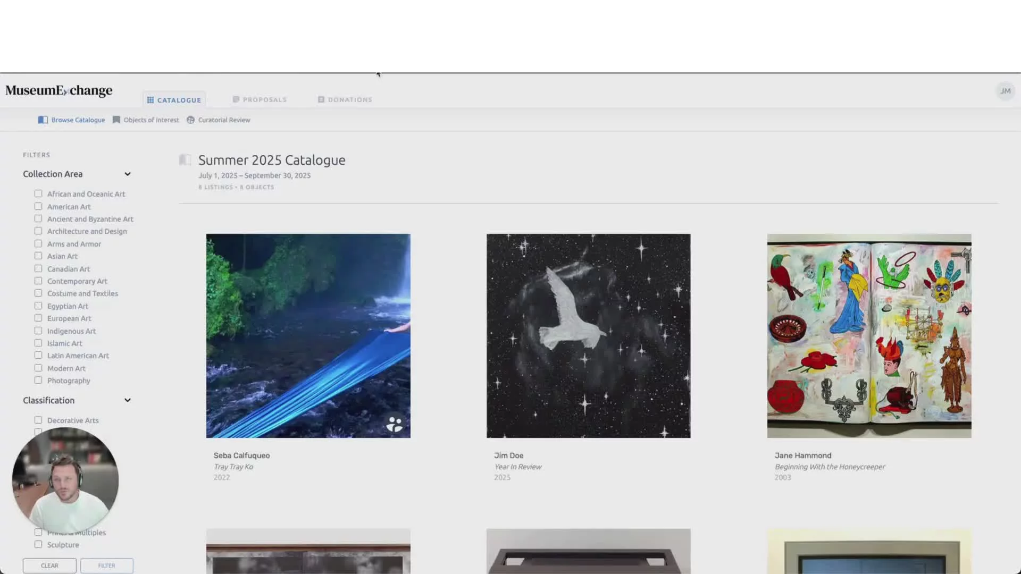This screenshot has height=574, width=1021.
Task: Check the European Art filter
Action: pyautogui.click(x=38, y=318)
